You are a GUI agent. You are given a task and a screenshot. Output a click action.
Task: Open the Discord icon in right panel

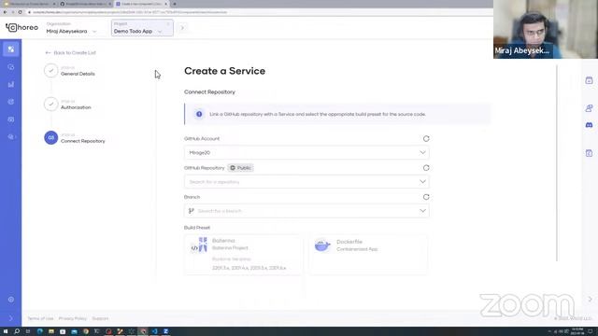pyautogui.click(x=589, y=125)
